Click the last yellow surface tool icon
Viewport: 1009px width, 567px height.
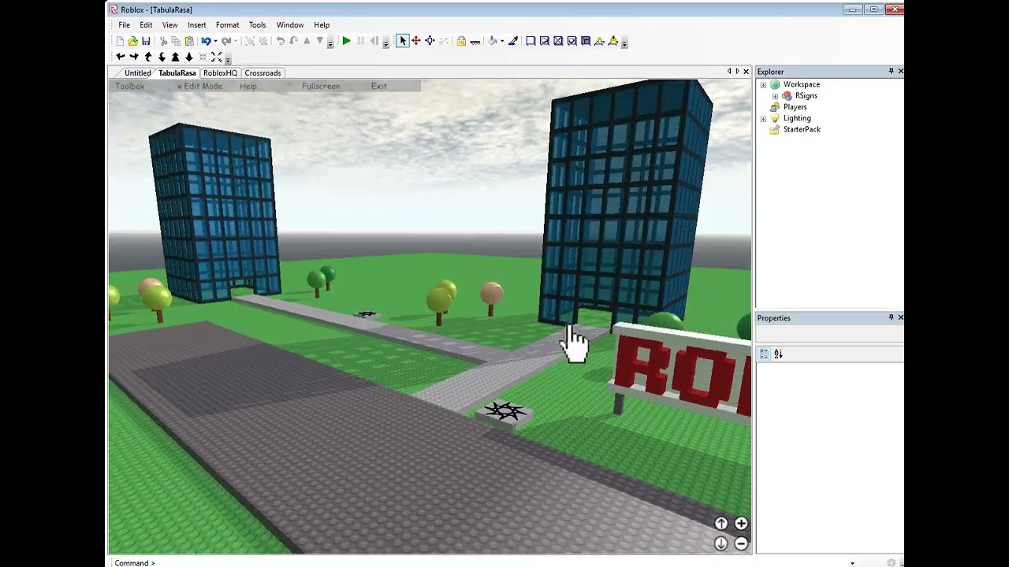pyautogui.click(x=613, y=41)
